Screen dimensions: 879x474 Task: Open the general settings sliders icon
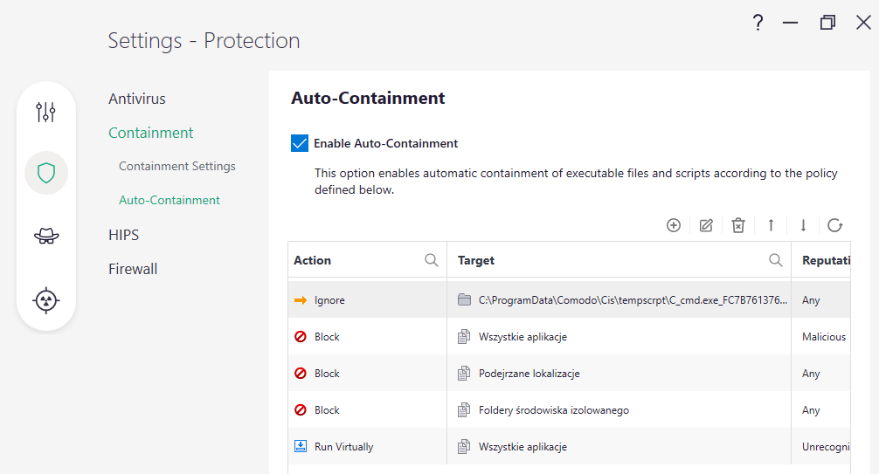pos(46,112)
